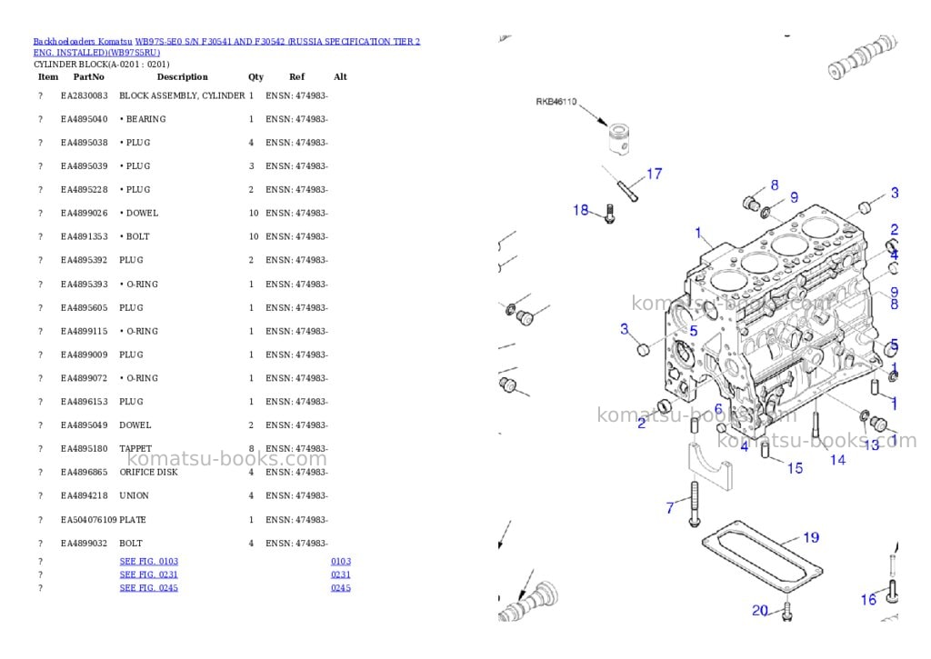Select part number EA4895039
The width and height of the screenshot is (931, 659).
point(85,165)
